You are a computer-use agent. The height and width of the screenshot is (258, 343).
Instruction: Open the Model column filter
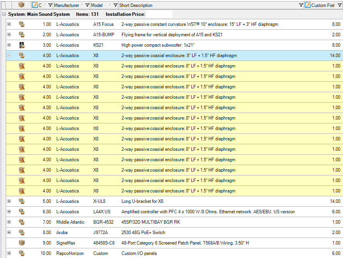click(x=115, y=5)
